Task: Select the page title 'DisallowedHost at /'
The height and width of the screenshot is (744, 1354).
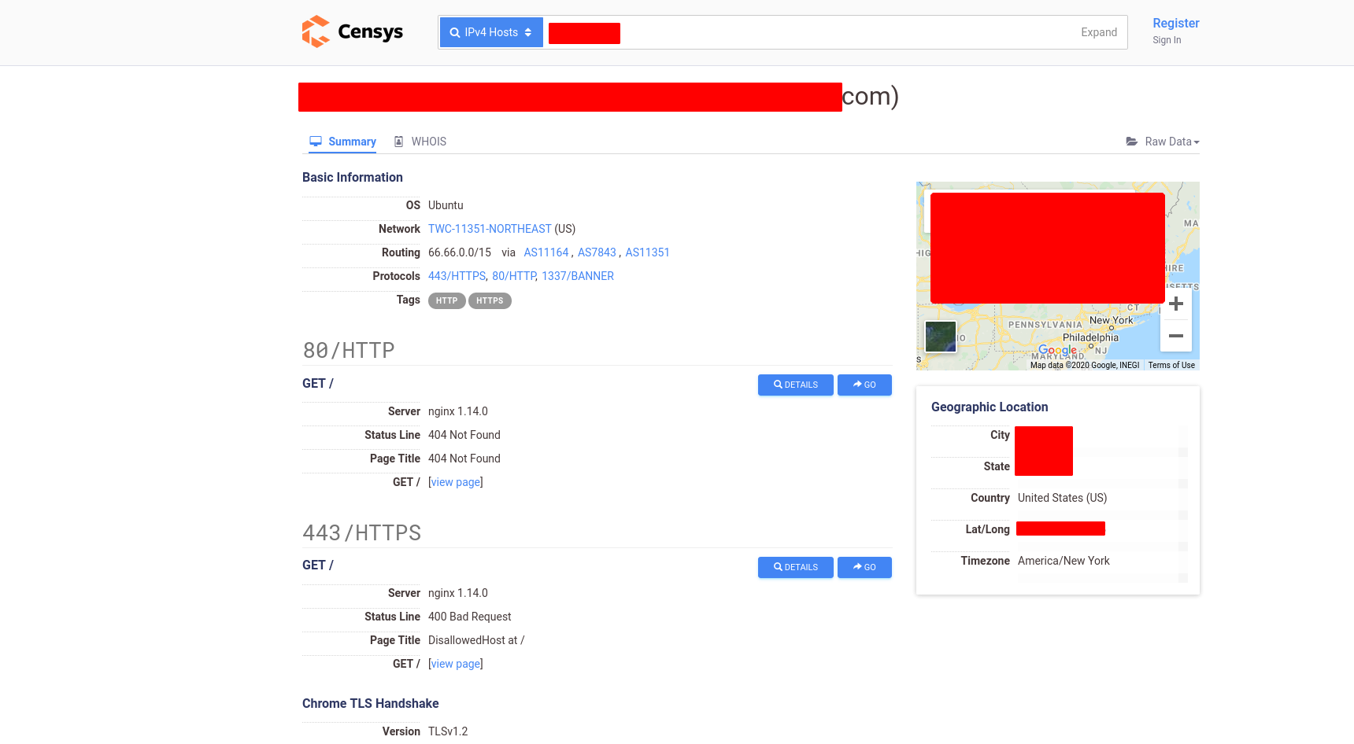Action: click(476, 640)
